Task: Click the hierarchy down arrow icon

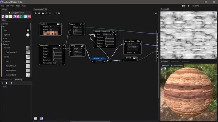Action: tap(3, 83)
